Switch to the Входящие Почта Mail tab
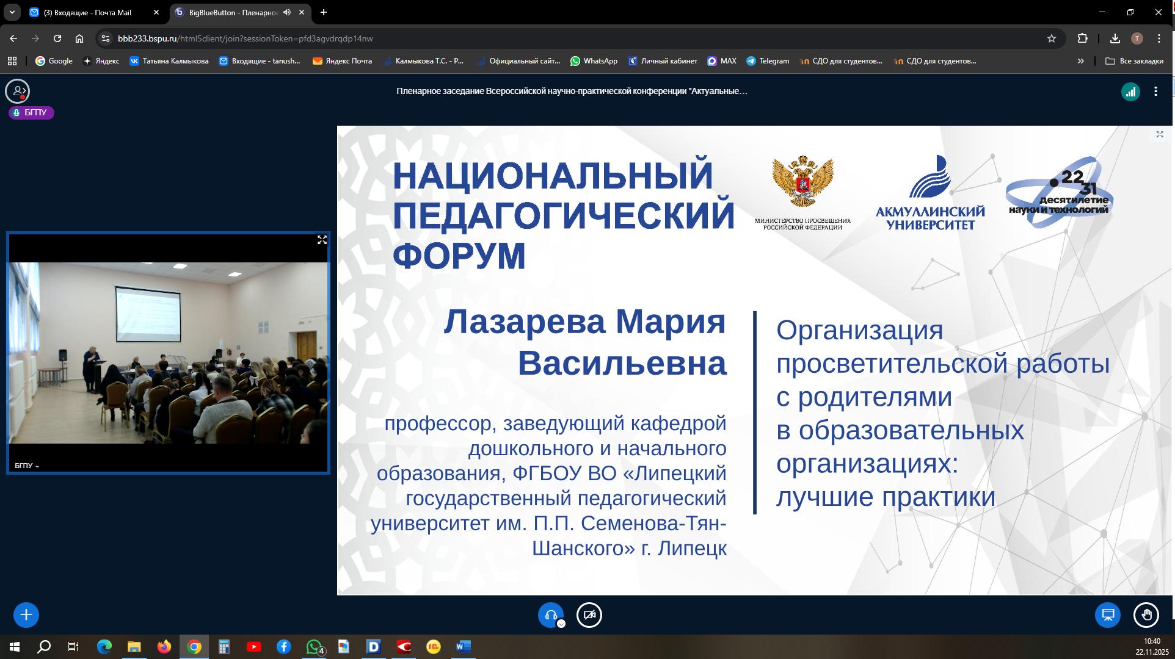 point(87,12)
